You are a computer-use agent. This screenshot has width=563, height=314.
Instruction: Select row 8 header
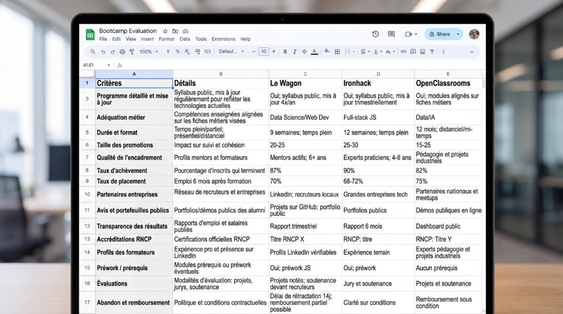87,171
